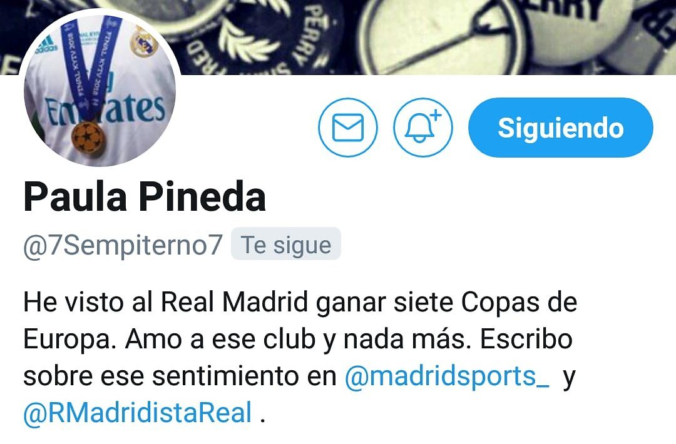676x444 pixels.
Task: Open the @madridsports_ mention link
Action: (447, 376)
